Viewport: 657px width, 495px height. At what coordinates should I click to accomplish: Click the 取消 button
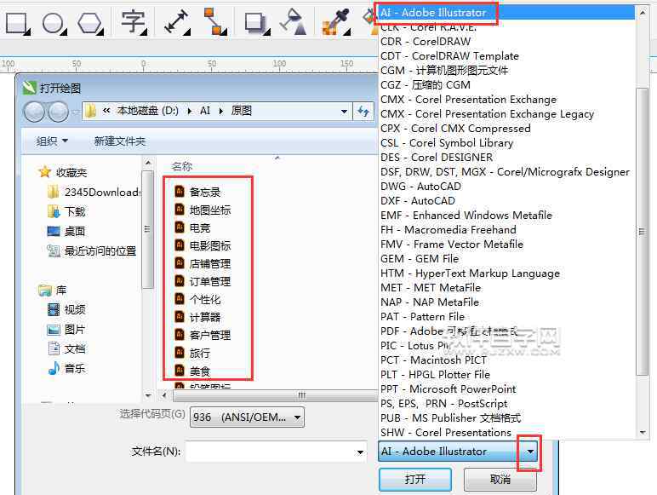click(x=500, y=479)
